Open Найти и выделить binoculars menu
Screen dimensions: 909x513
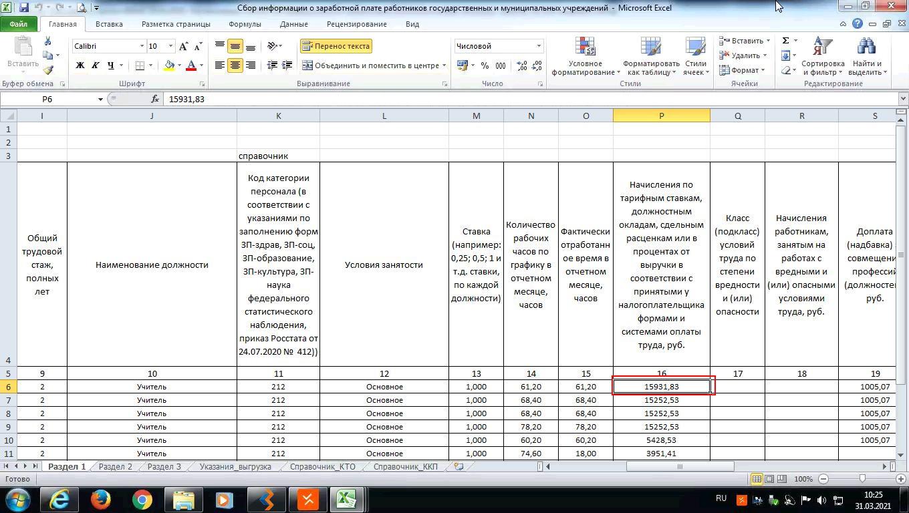[866, 56]
